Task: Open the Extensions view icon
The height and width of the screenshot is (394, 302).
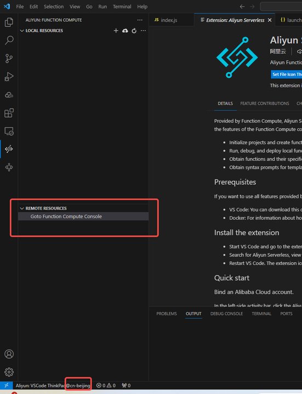Action: [9, 113]
